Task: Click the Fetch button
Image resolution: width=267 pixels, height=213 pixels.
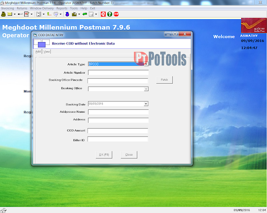Action: [164, 80]
